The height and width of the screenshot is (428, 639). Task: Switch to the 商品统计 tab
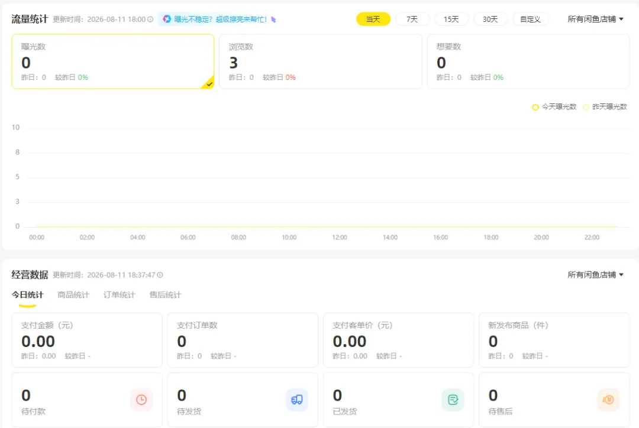pyautogui.click(x=73, y=295)
